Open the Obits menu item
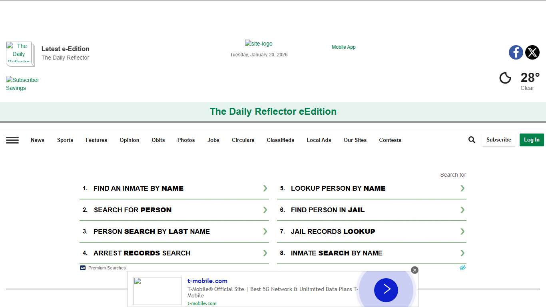 [158, 140]
